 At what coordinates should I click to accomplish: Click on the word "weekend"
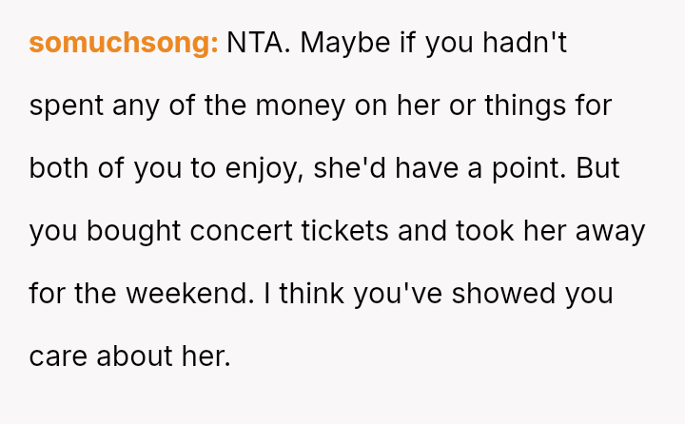188,294
